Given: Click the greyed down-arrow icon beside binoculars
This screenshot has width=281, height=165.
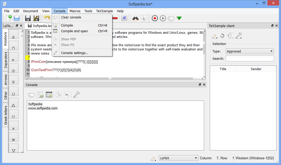Looking at the screenshot, I should (144, 18).
